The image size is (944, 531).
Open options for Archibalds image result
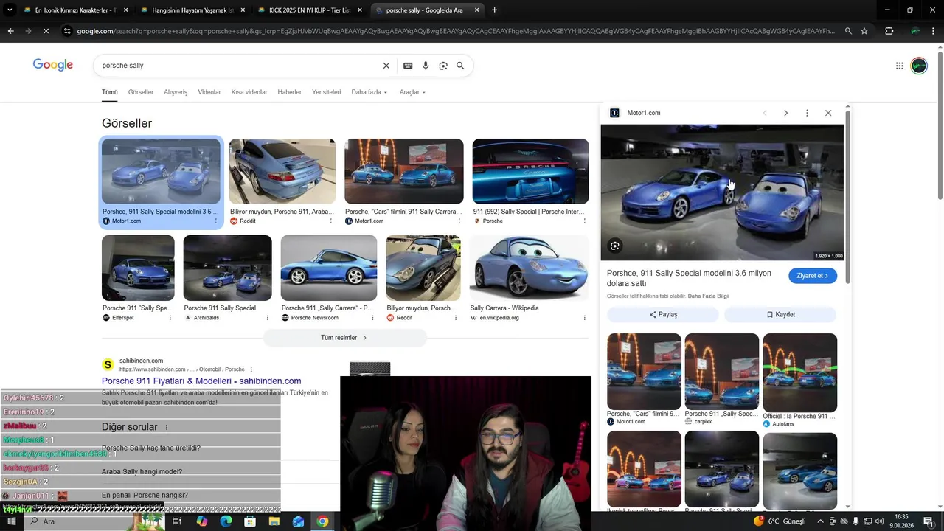[268, 318]
